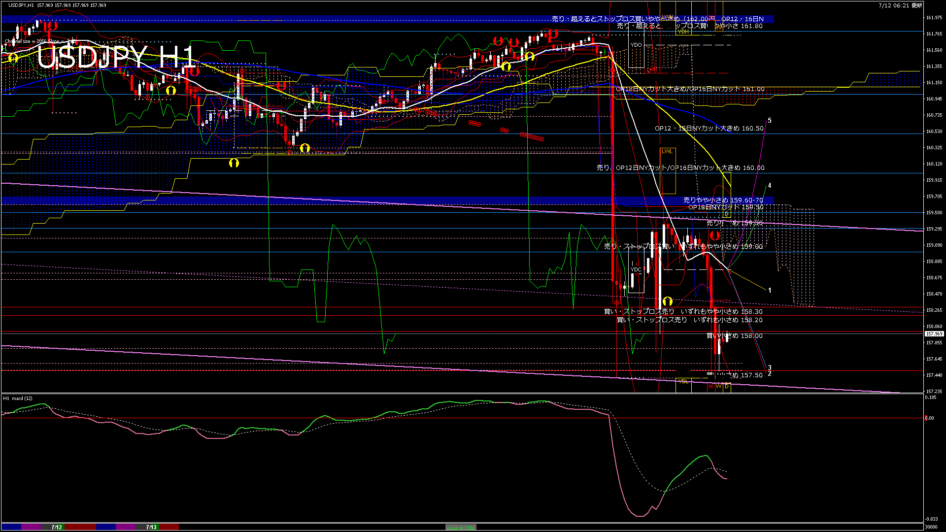Click the 7/13 date segment on timeline
The height and width of the screenshot is (532, 946).
151,527
